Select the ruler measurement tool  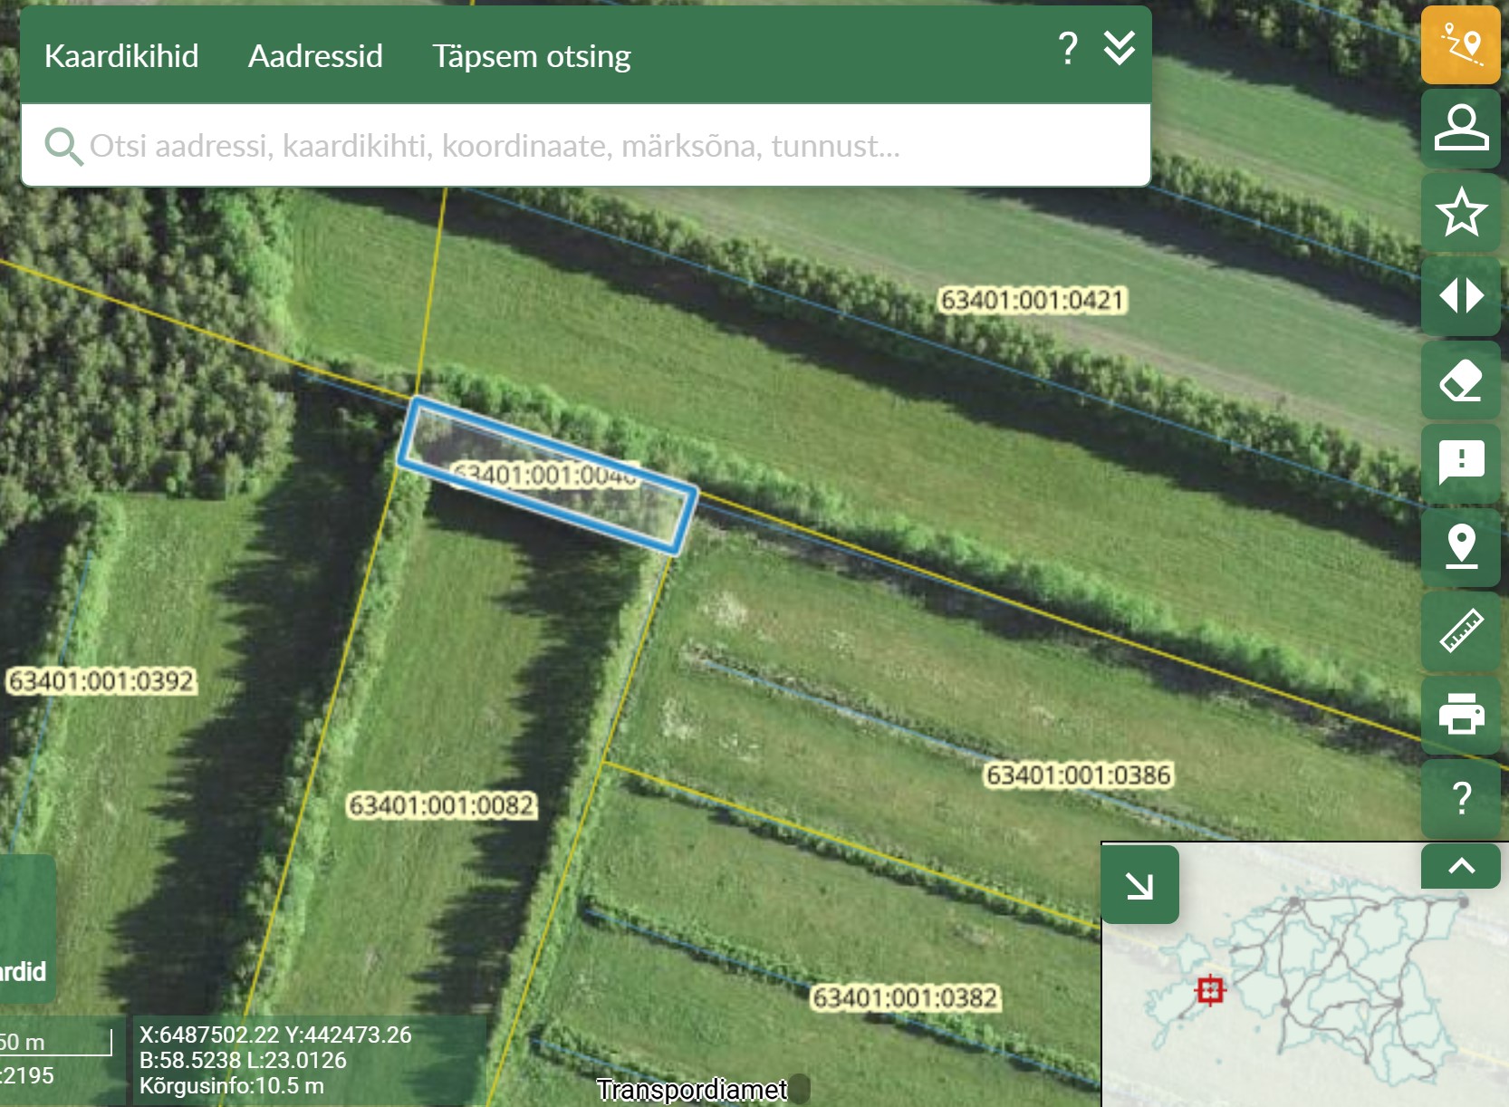[1460, 631]
